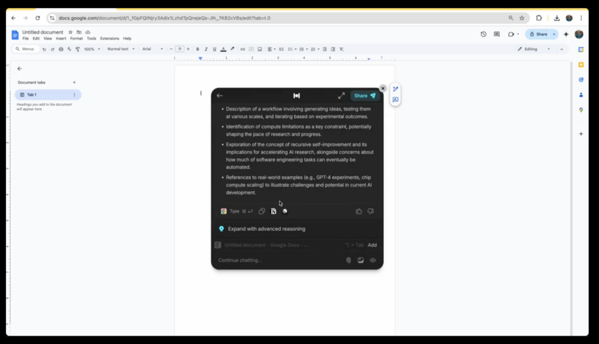Open version history clock icon
599x344 pixels.
tap(483, 35)
